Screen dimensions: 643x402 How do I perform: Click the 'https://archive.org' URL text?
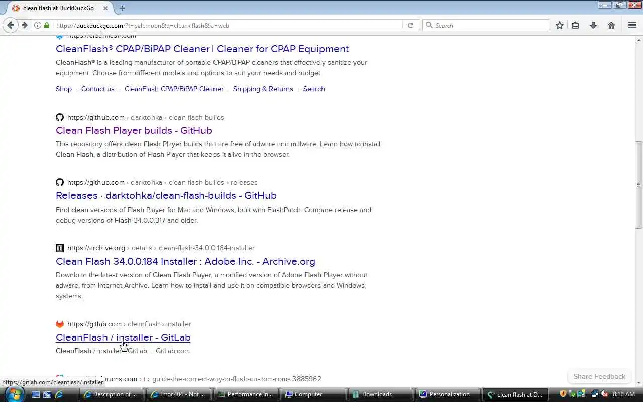96,248
